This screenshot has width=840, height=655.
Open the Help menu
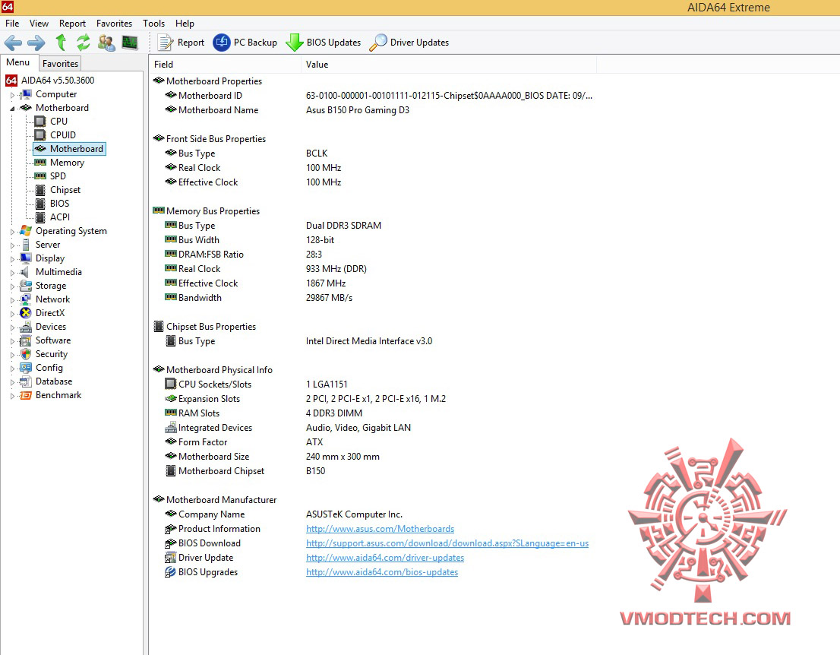point(185,24)
